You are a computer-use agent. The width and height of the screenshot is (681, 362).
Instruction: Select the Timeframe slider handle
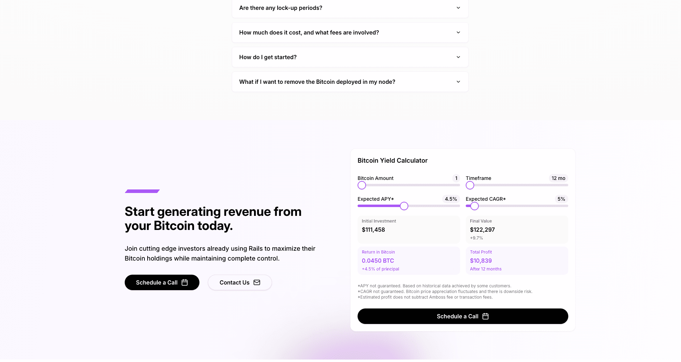click(470, 185)
